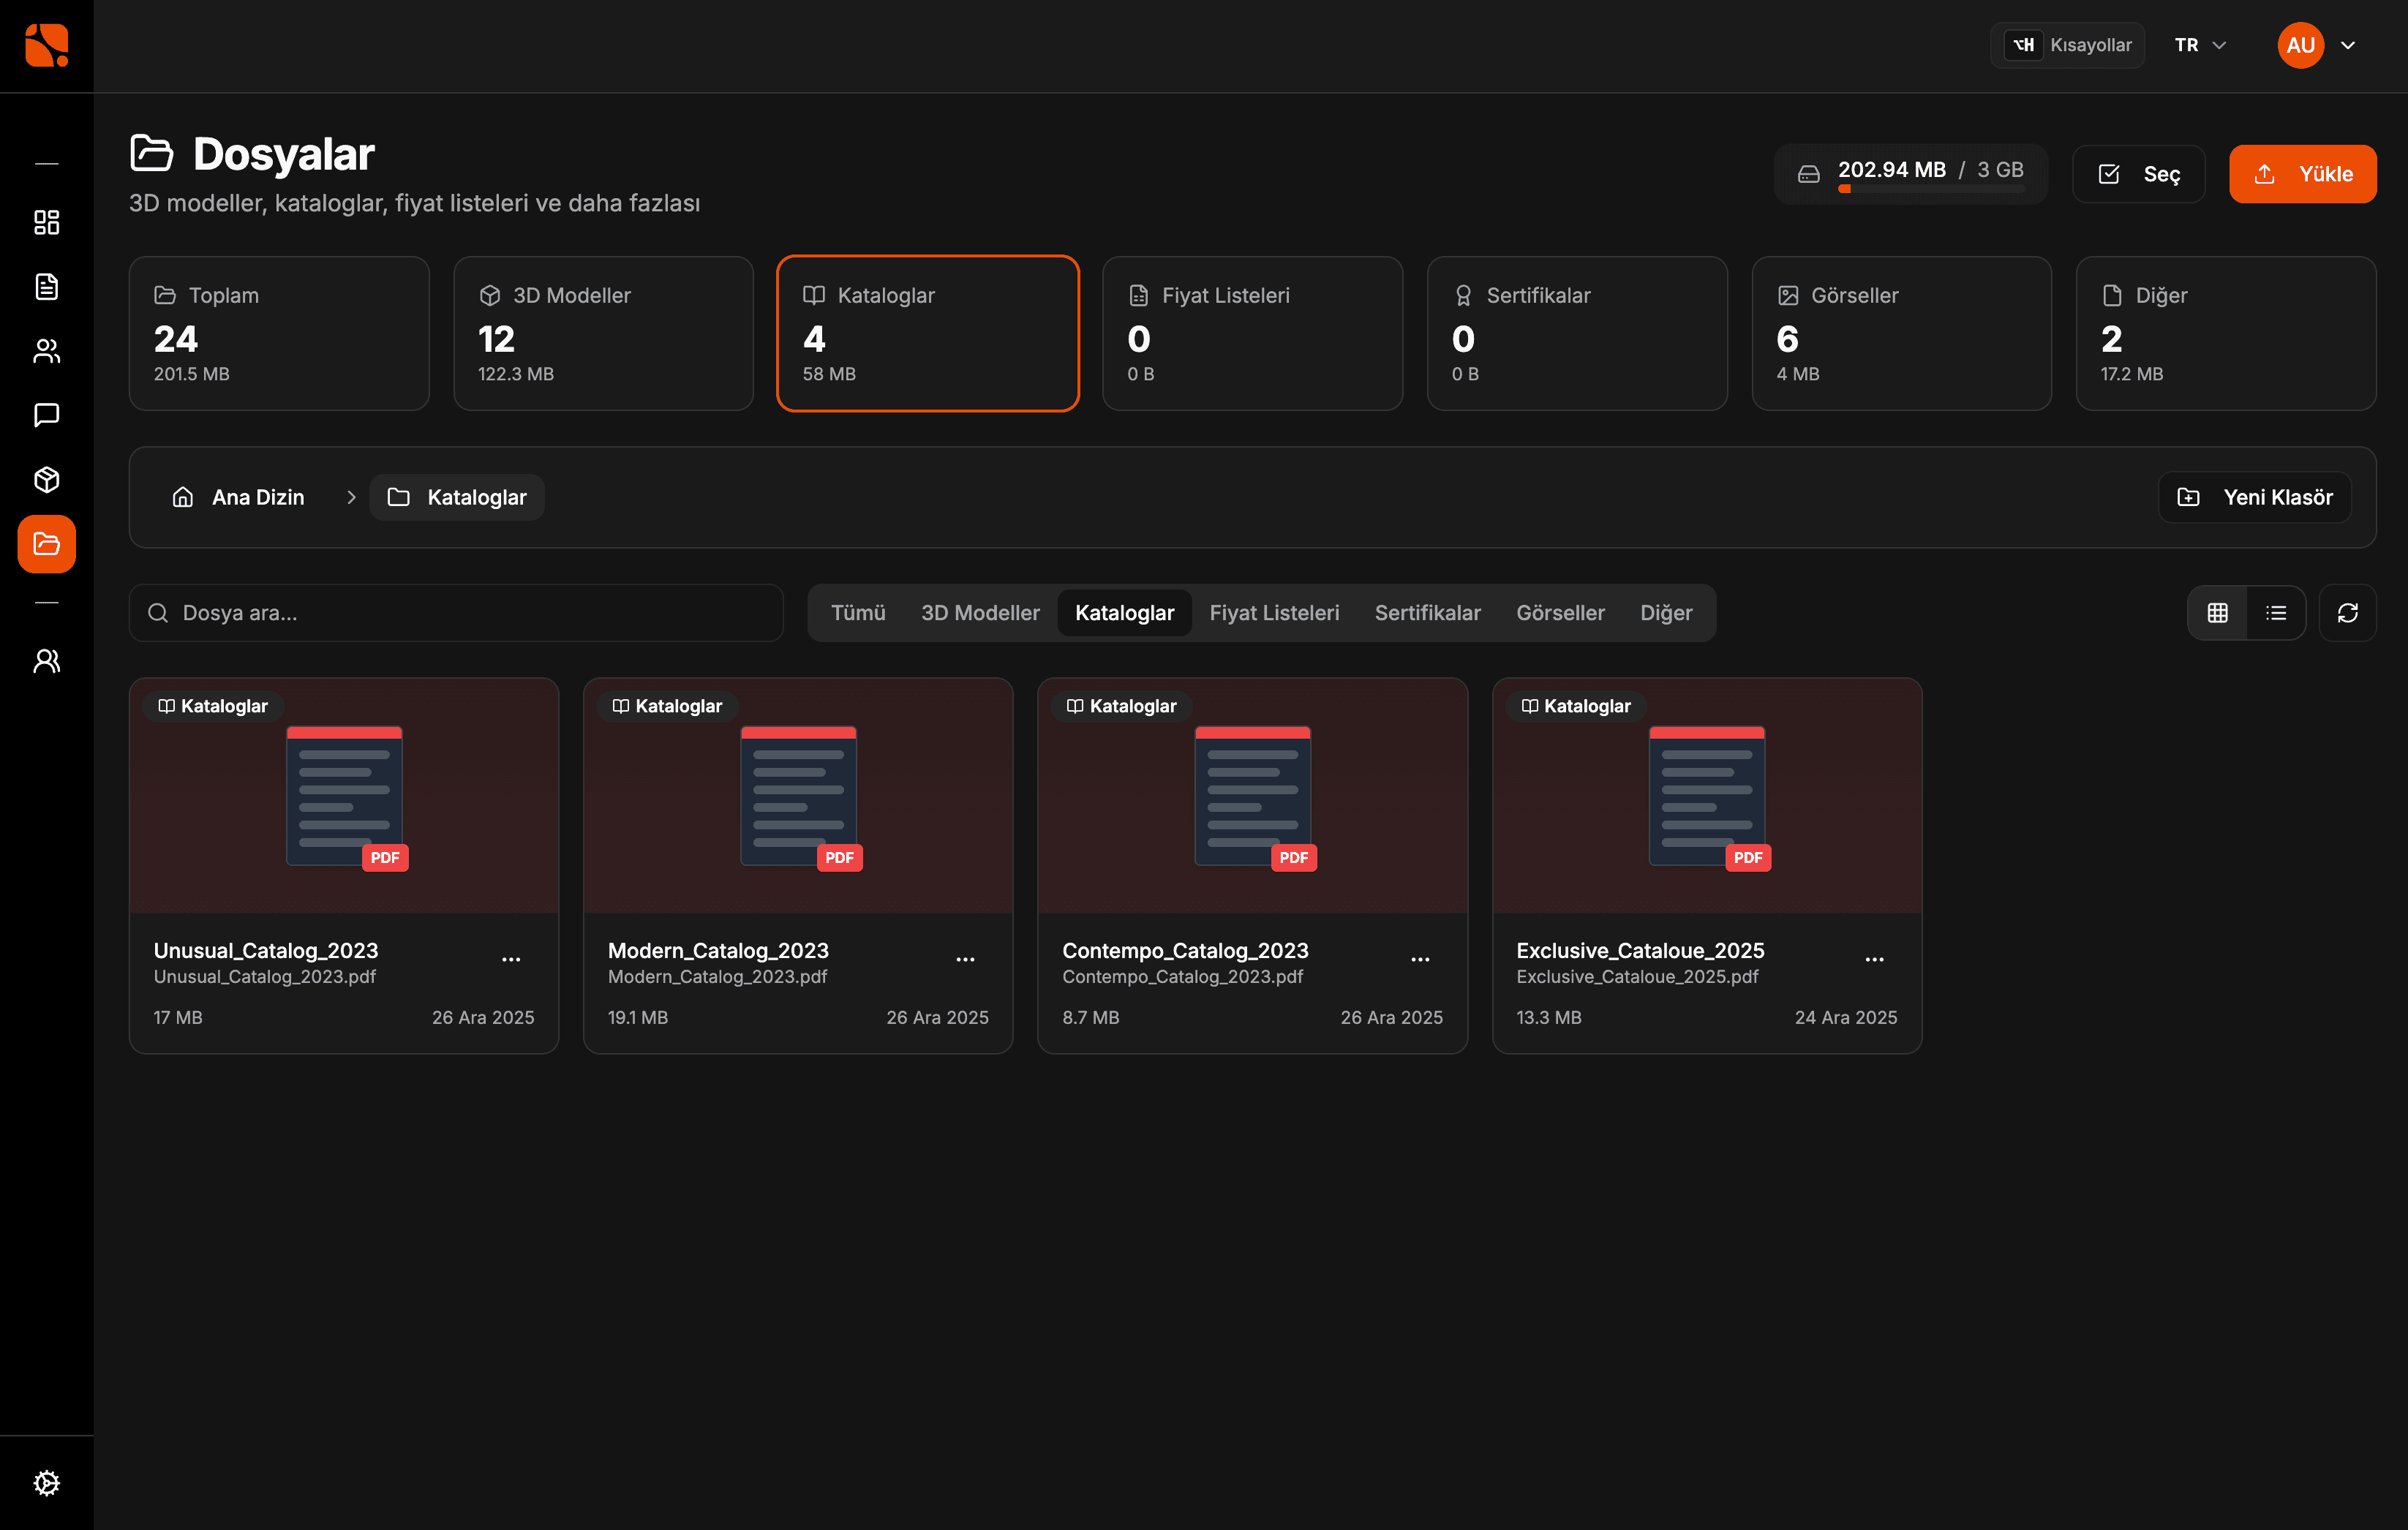
Task: Switch to grid view layout
Action: click(2217, 613)
